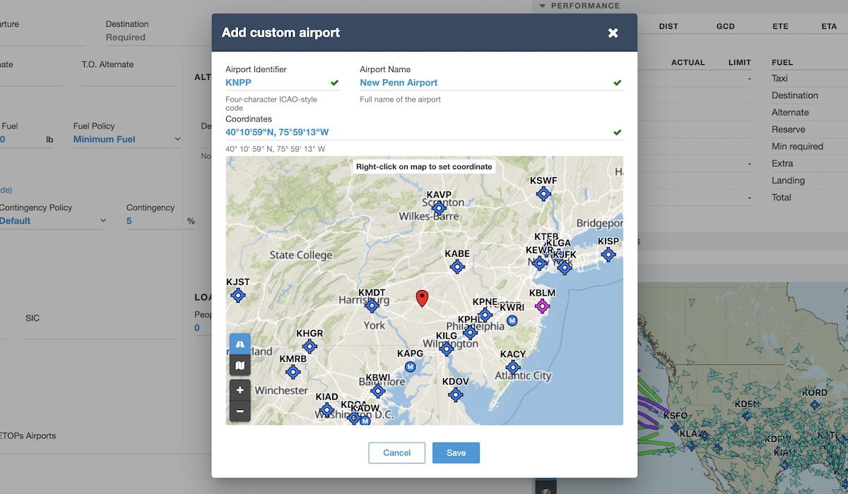Zoom out on the map
Viewport: 848px width, 494px height.
pyautogui.click(x=240, y=411)
